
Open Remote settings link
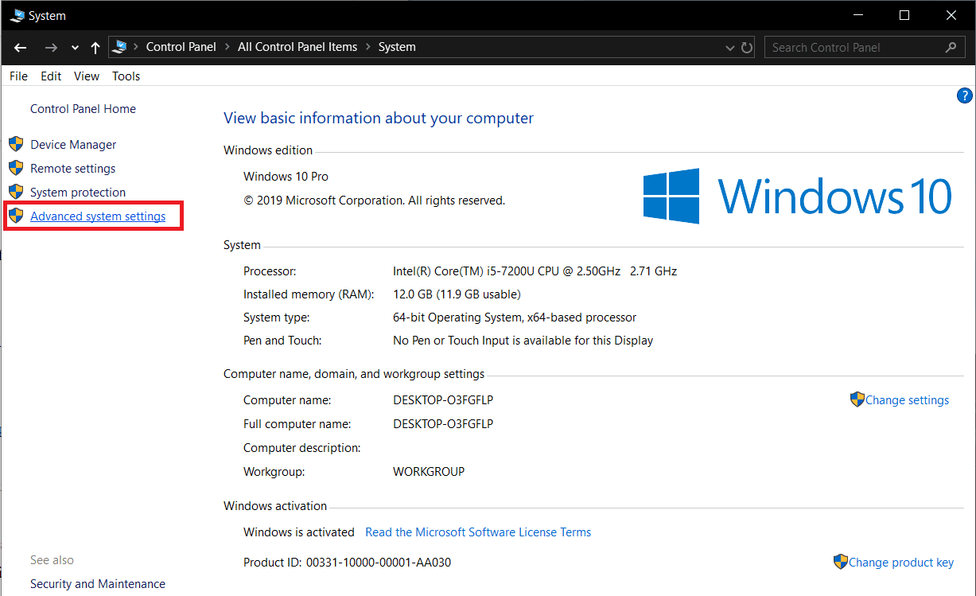(72, 169)
